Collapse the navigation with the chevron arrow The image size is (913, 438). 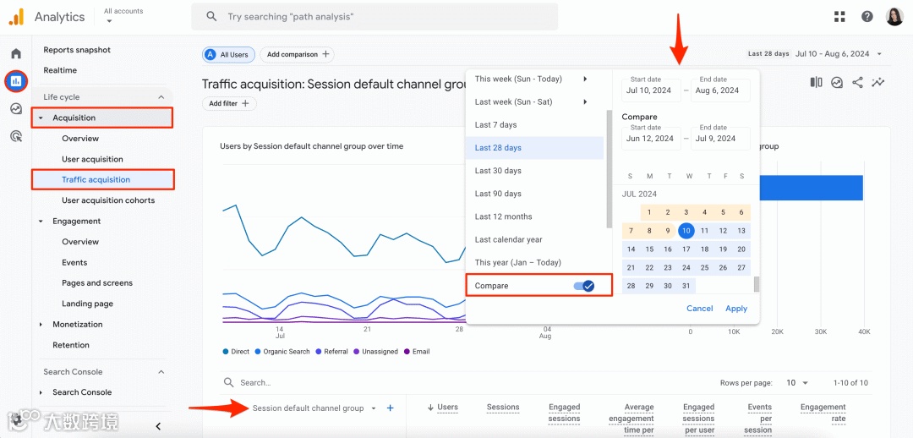(x=158, y=426)
